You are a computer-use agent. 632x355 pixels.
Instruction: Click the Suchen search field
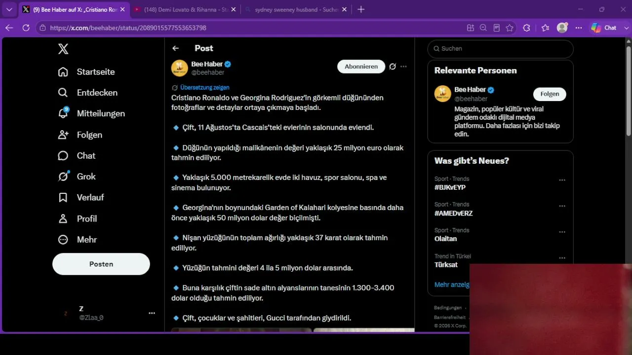tap(500, 49)
